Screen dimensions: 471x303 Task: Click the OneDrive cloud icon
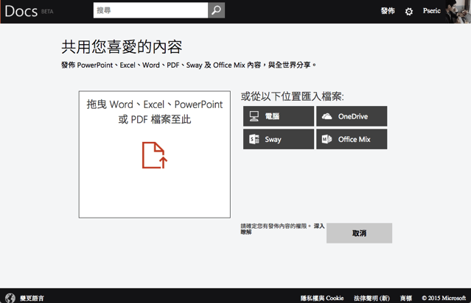click(327, 116)
